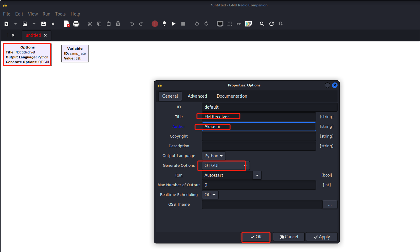Open the Documentation tab
Image resolution: width=420 pixels, height=252 pixels.
pos(232,96)
